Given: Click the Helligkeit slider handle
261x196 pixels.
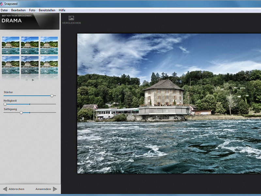Looking at the screenshot, I should tap(5, 104).
